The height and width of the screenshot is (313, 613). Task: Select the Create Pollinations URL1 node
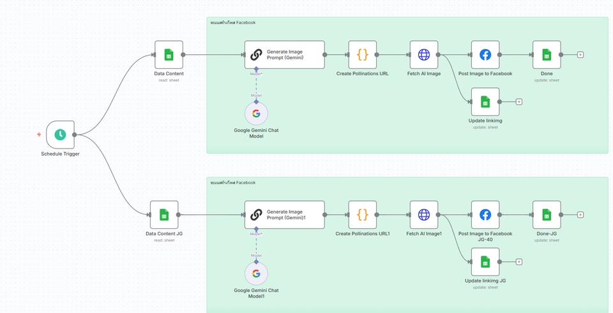point(362,215)
